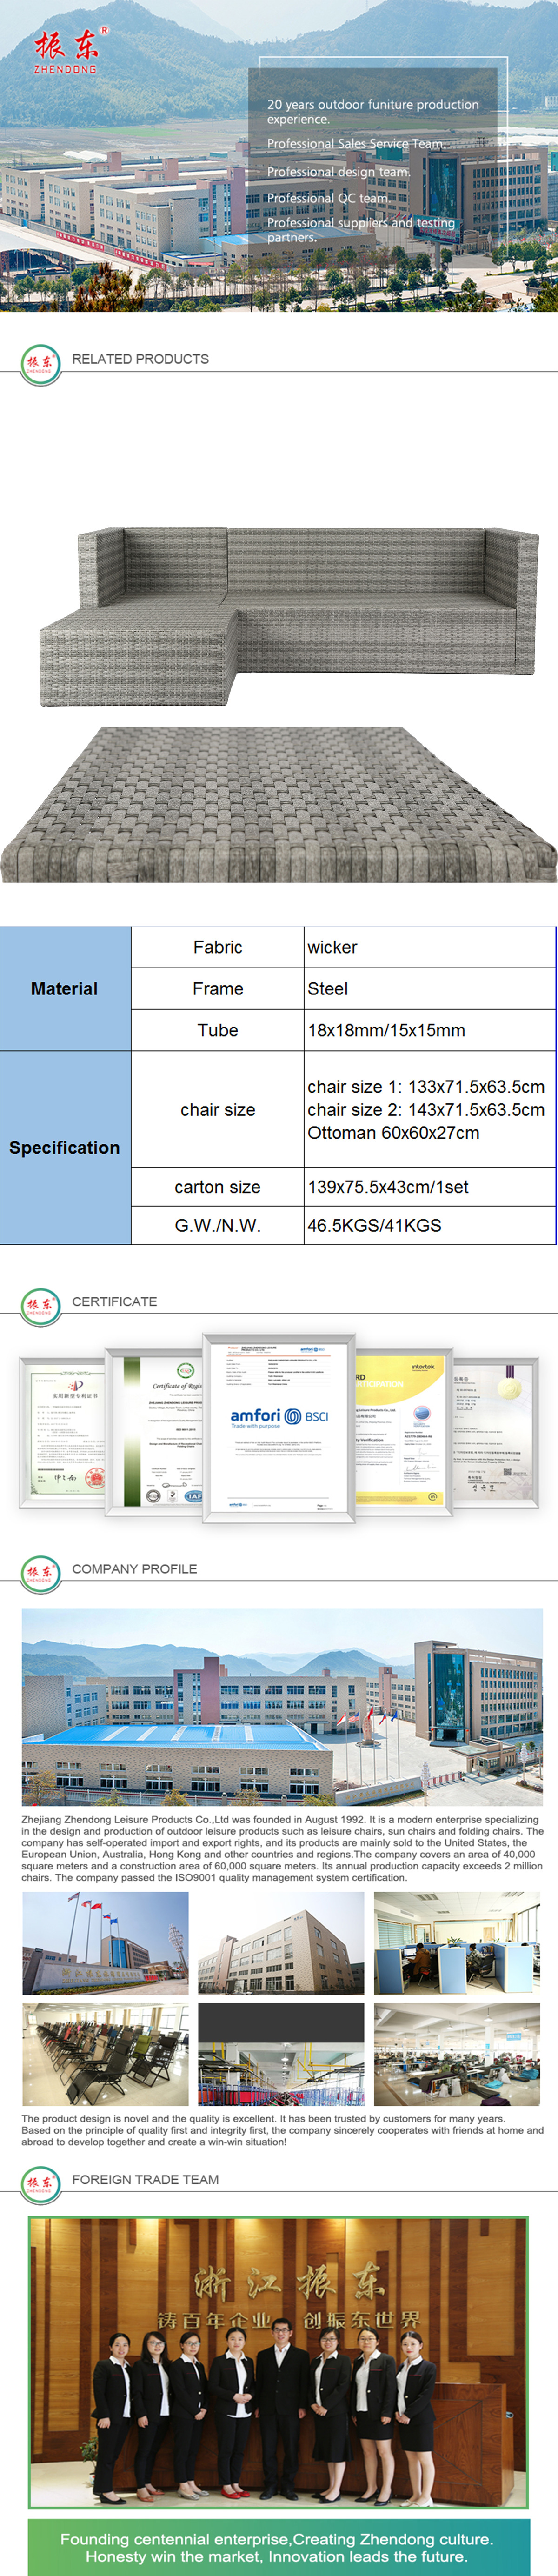Click 'Ottoman 60x60x27cm' line
The width and height of the screenshot is (558, 2576).
coord(393,1133)
